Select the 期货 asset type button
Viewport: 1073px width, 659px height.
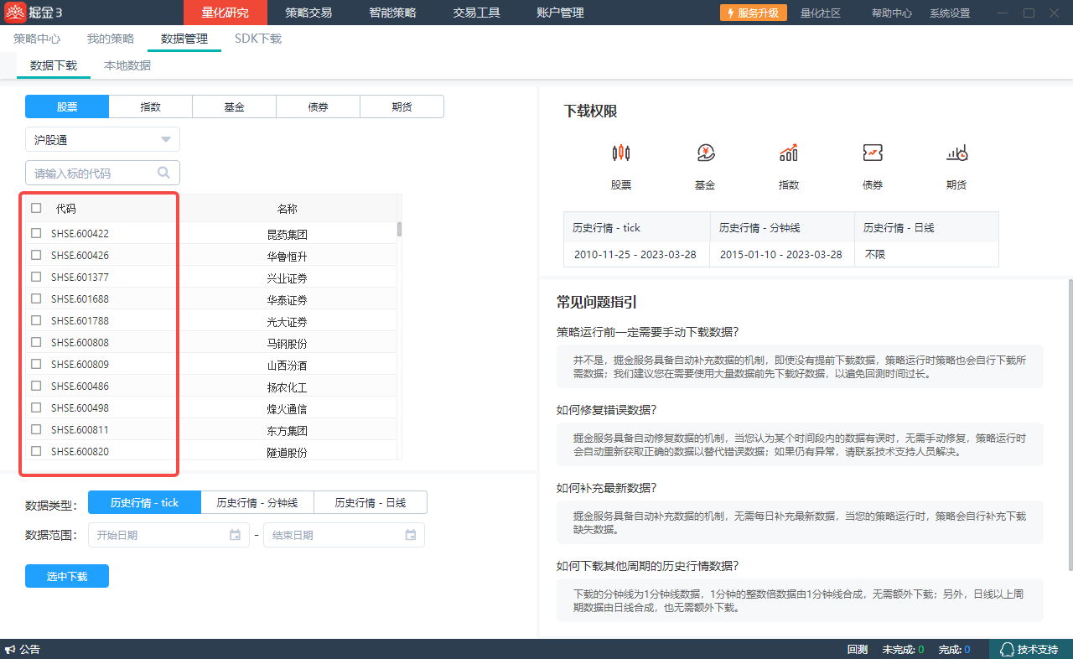click(402, 106)
